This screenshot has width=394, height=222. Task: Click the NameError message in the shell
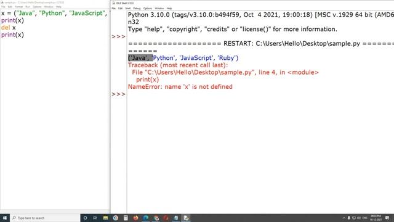tap(180, 86)
